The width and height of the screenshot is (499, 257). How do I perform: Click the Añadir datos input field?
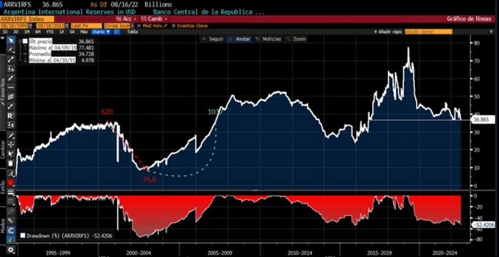pos(425,31)
